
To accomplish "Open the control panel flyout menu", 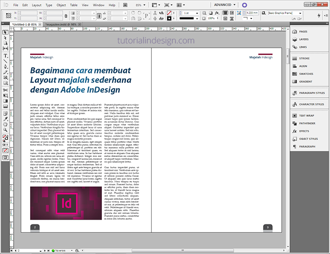I will coord(326,16).
